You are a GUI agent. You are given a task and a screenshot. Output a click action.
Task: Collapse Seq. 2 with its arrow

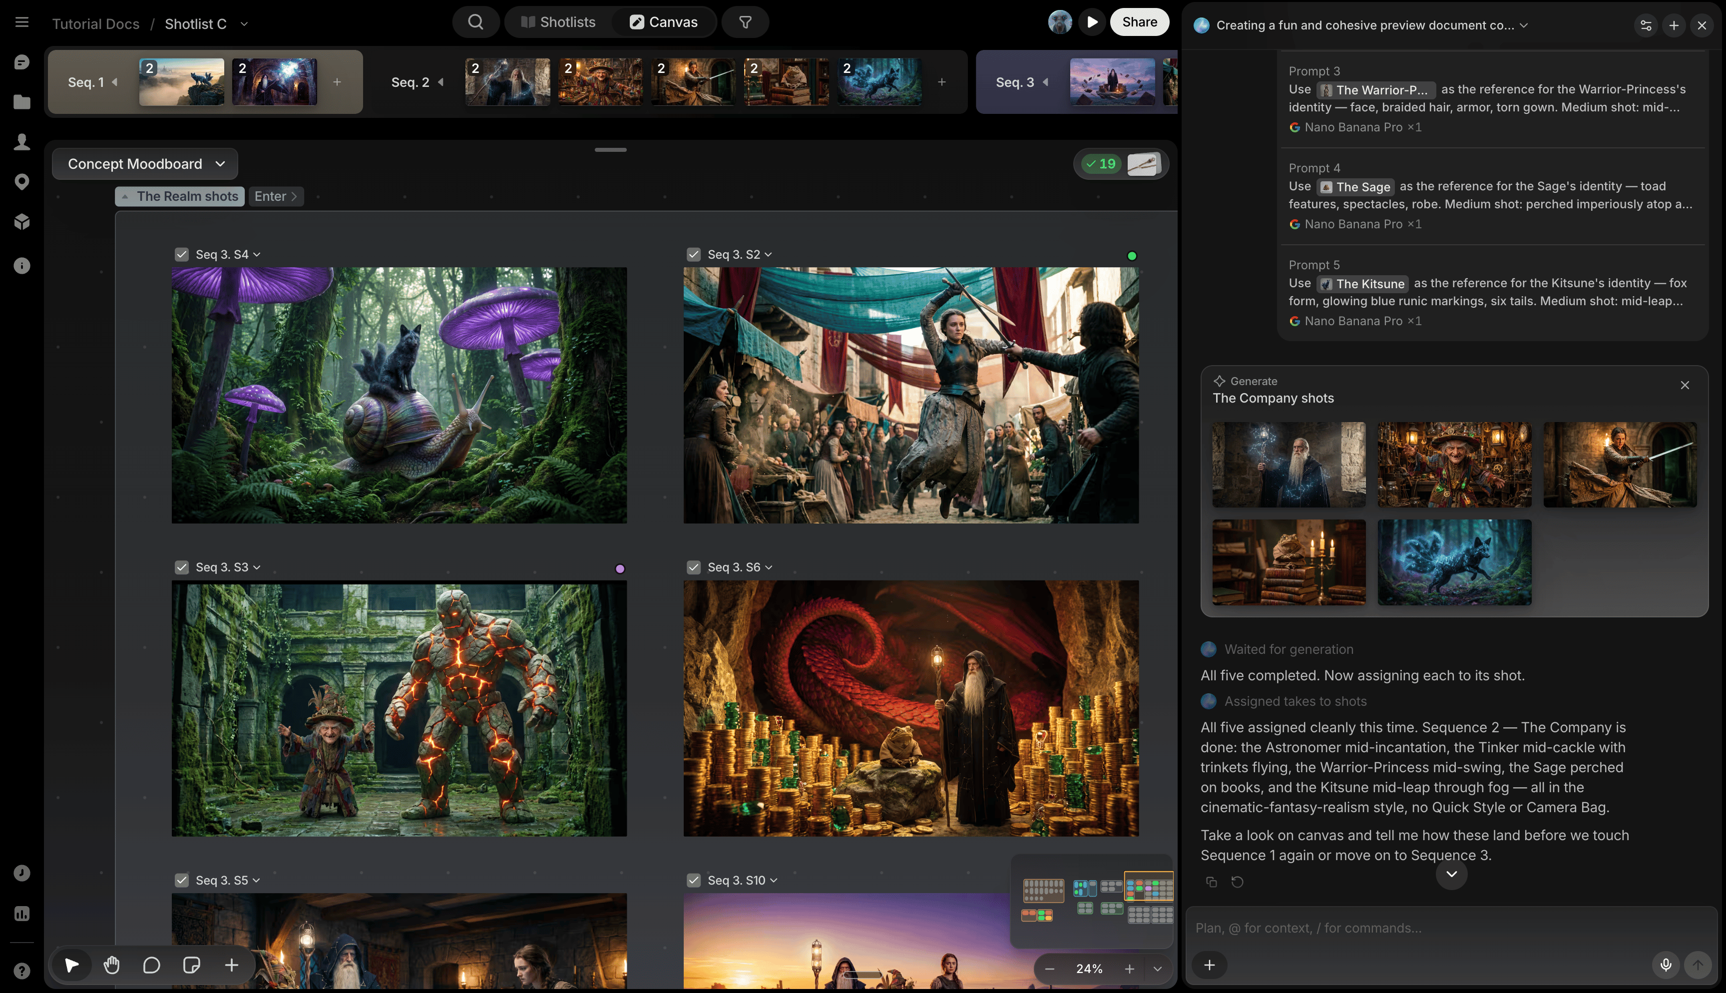(440, 82)
